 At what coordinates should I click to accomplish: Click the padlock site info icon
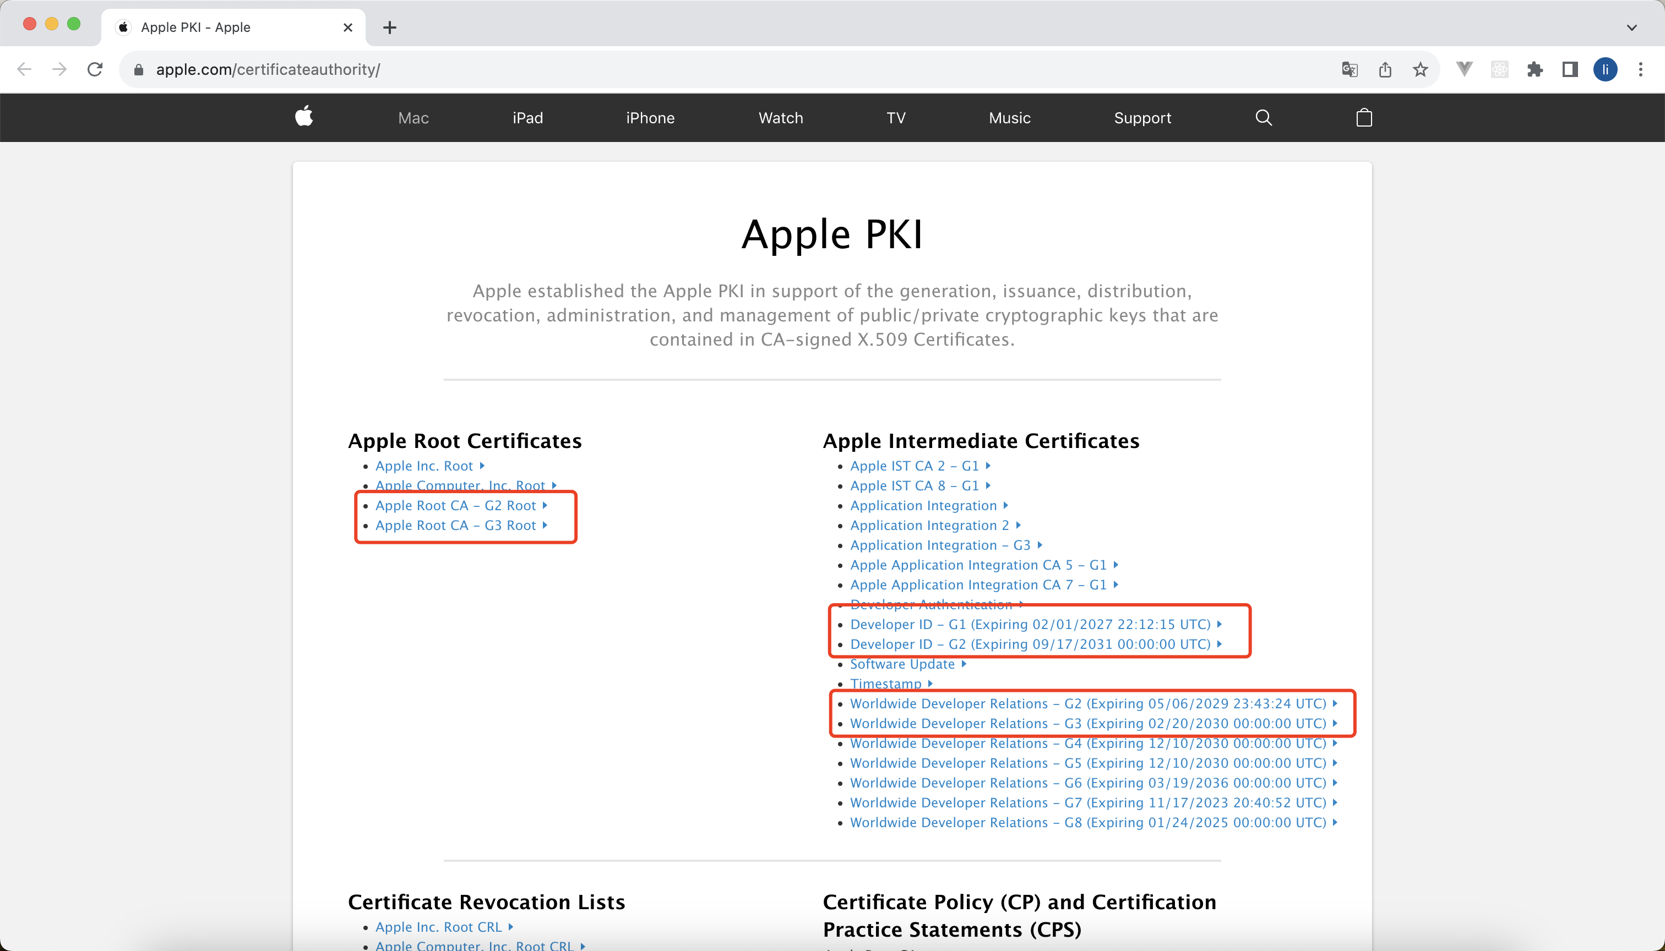pos(139,70)
